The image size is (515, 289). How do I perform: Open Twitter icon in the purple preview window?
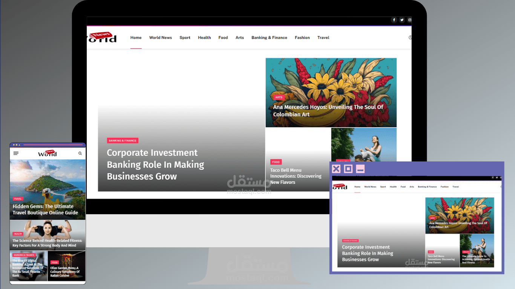coord(497,177)
